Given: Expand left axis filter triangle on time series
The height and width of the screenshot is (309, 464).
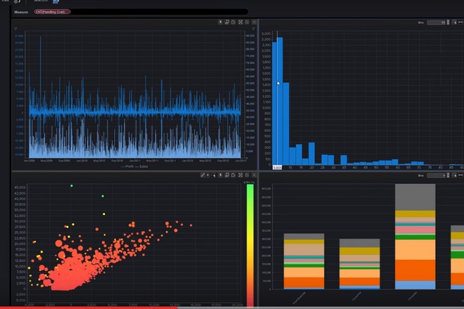Looking at the screenshot, I should 16,29.
